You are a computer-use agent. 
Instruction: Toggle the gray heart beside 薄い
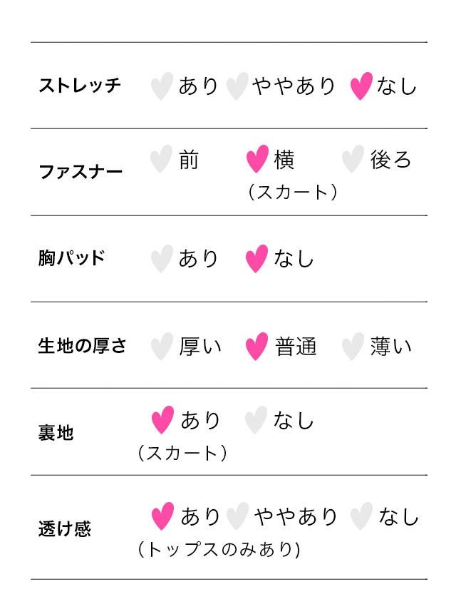click(x=352, y=347)
